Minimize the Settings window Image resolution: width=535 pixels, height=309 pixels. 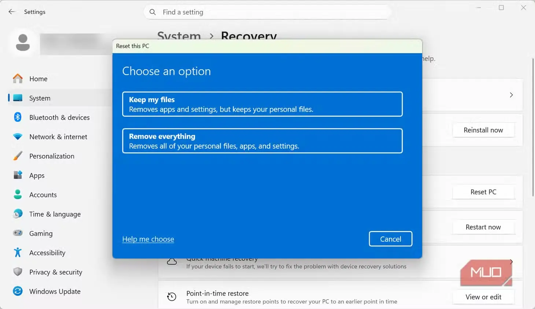pyautogui.click(x=479, y=8)
